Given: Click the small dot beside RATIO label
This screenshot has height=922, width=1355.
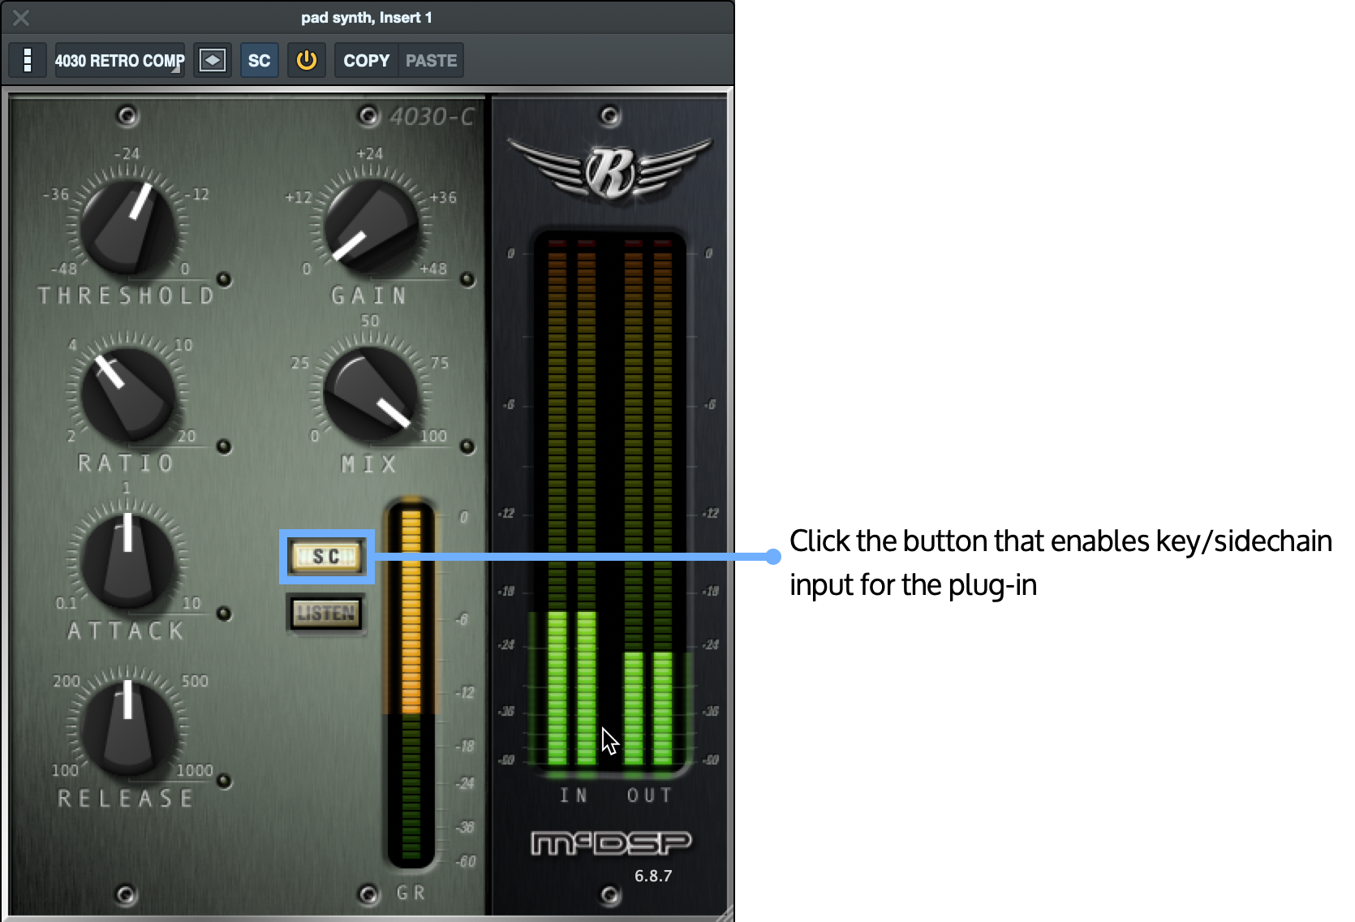Looking at the screenshot, I should coord(224,446).
